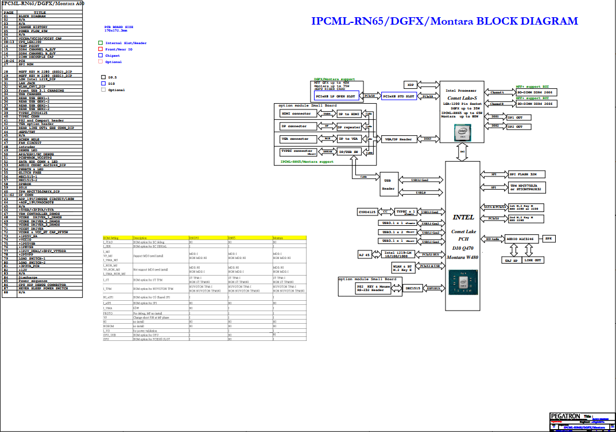Click the block diagram main title

pos(445,21)
